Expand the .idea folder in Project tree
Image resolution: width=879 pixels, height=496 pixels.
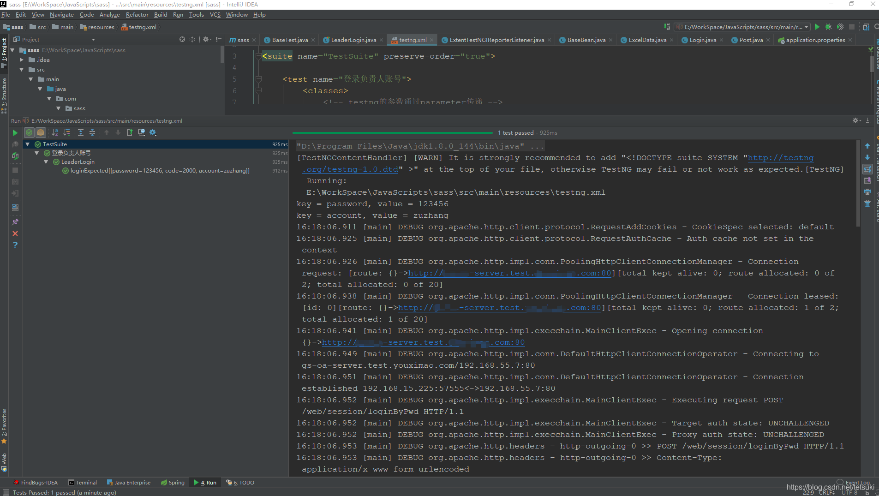pyautogui.click(x=21, y=60)
